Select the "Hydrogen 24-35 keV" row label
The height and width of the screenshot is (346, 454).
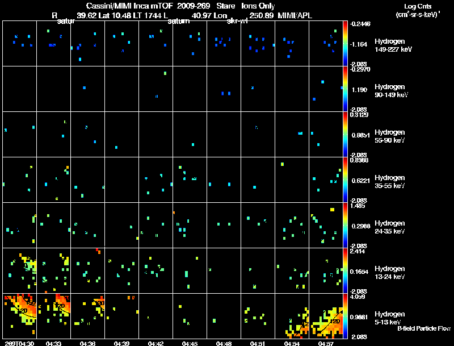click(390, 227)
